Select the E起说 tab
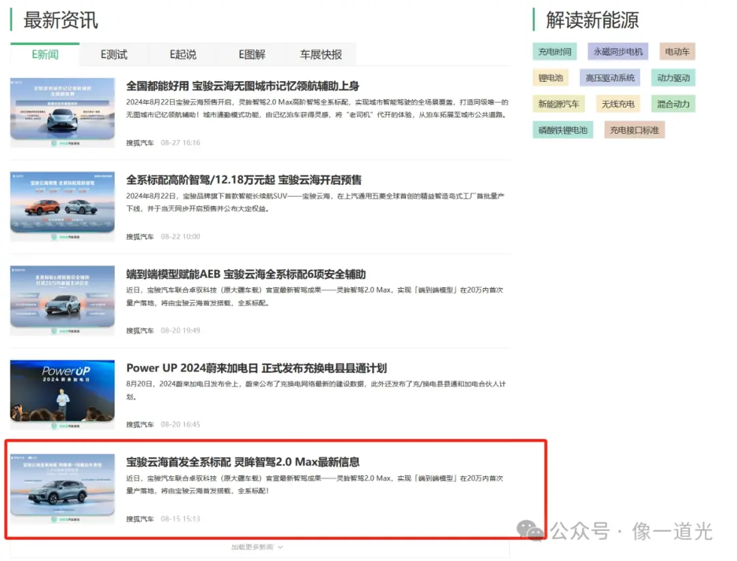This screenshot has height=561, width=737. [183, 55]
